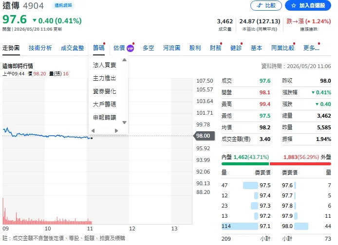The width and height of the screenshot is (338, 245).
Task: Click the 均價 value 98.2
Action: 265,127
